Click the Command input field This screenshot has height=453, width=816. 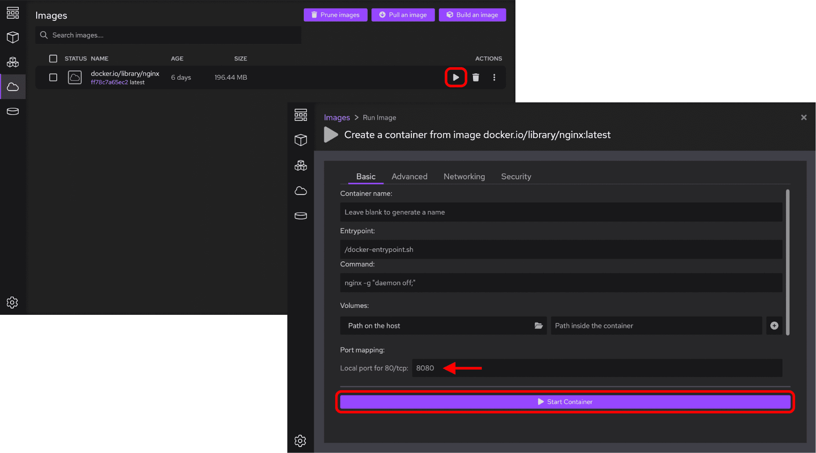[561, 283]
